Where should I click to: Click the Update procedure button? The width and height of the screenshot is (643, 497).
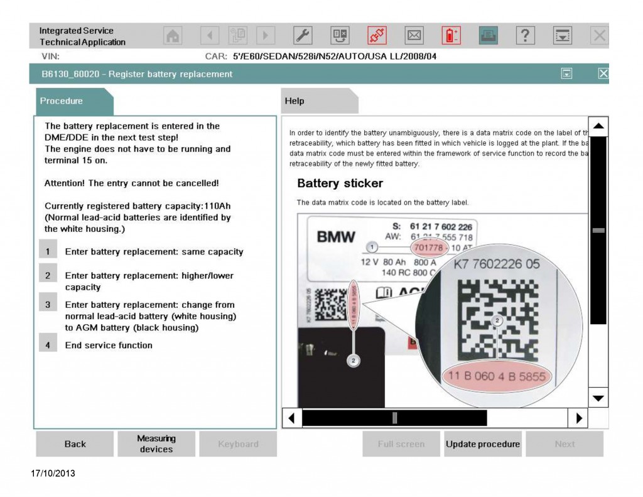pyautogui.click(x=482, y=444)
